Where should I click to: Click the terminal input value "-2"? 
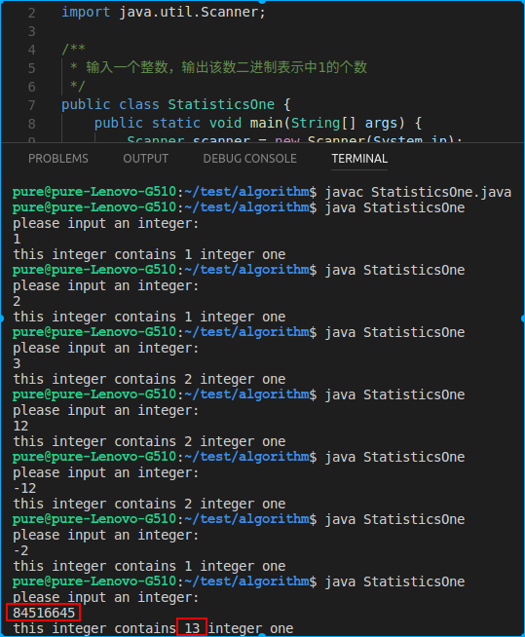tap(20, 550)
